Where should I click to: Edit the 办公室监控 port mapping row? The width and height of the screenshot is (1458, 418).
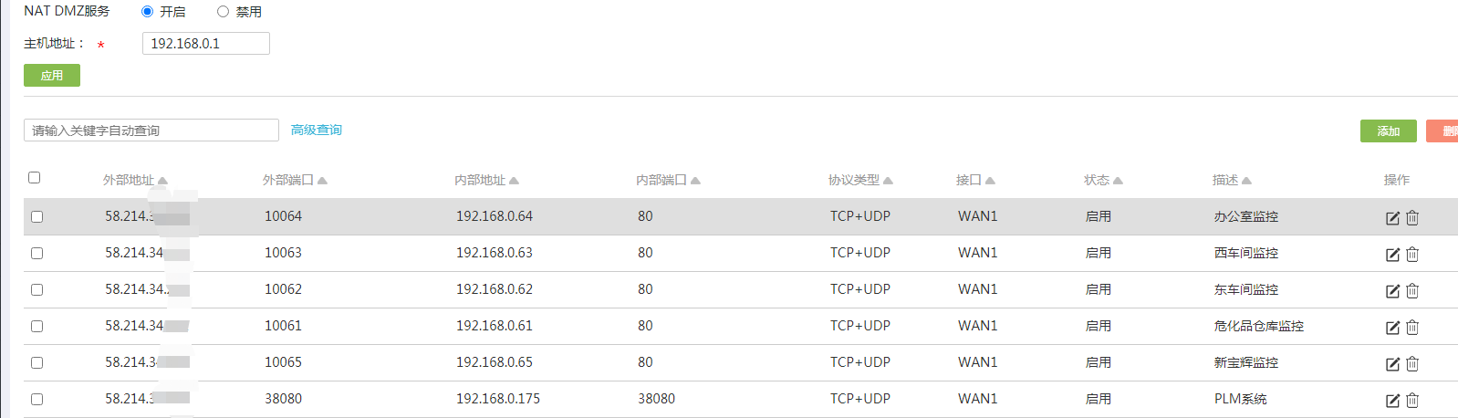coord(1392,218)
